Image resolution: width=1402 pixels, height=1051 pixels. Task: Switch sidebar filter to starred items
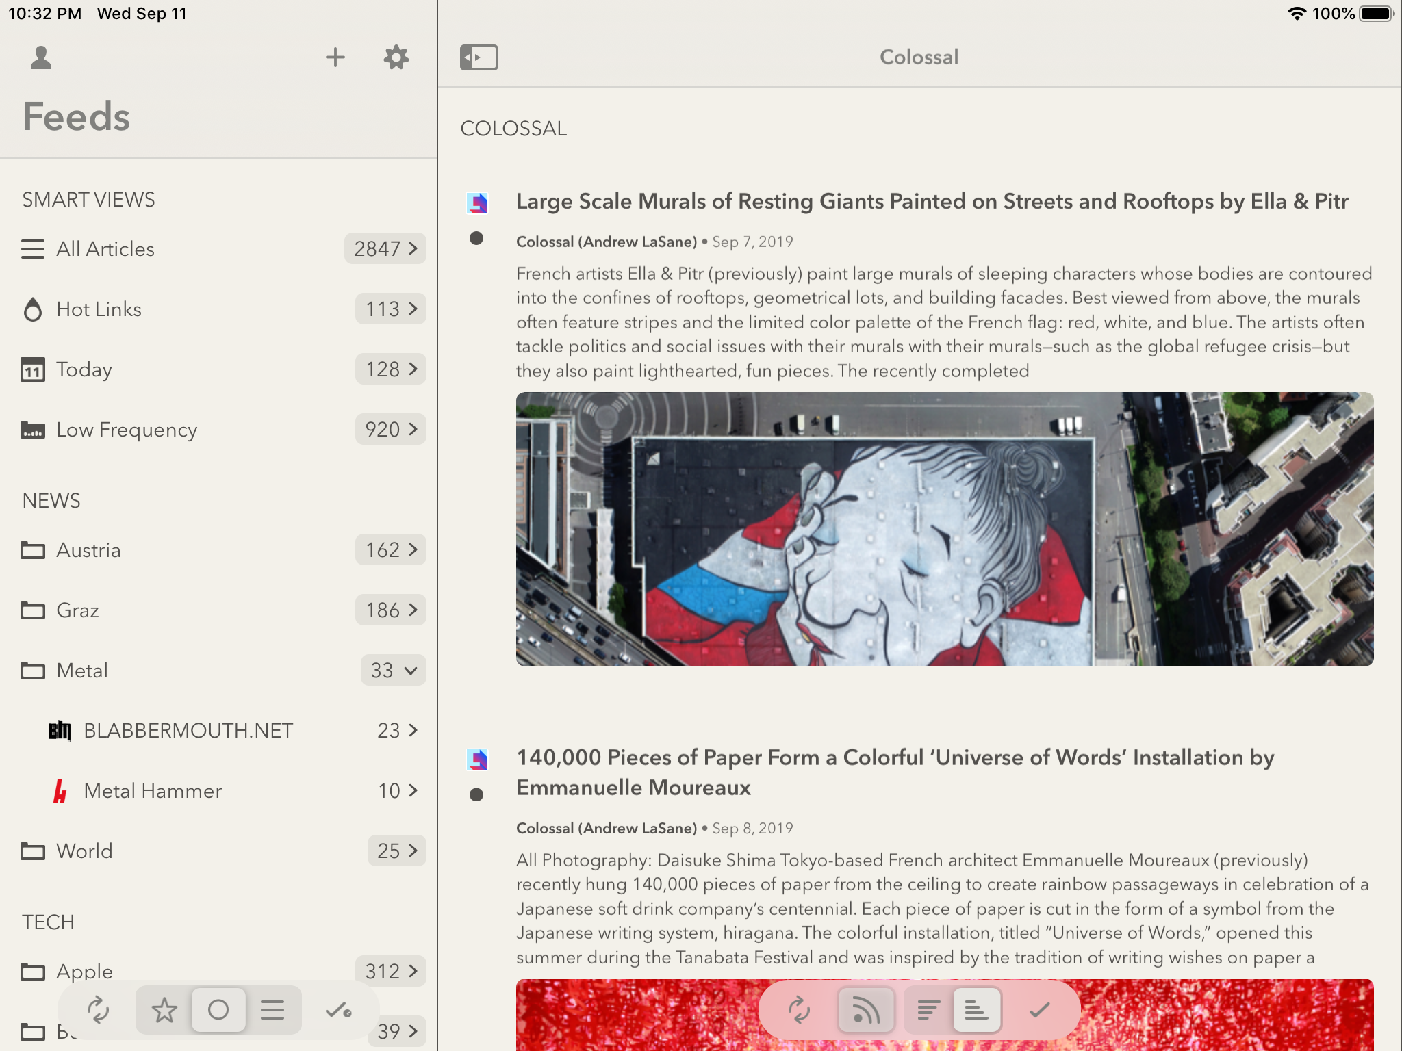164,1009
